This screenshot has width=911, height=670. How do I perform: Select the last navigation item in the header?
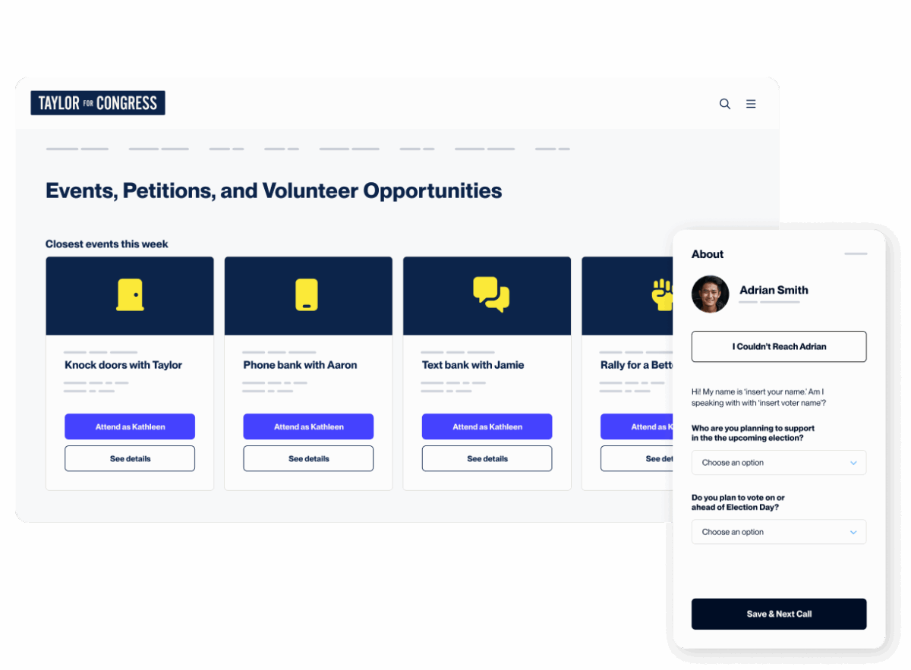tap(552, 149)
